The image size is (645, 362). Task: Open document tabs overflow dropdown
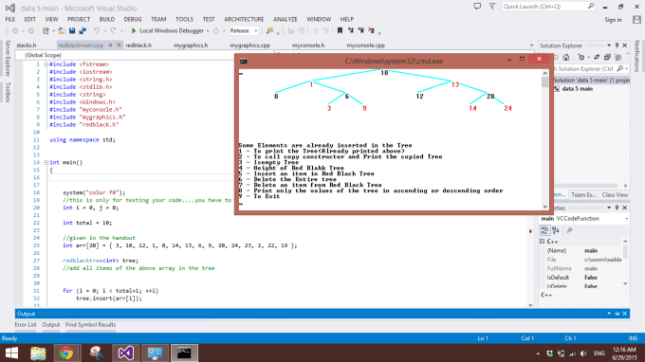coord(531,45)
